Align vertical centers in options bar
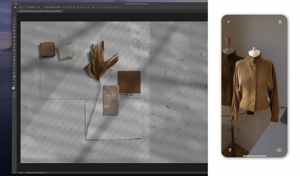 [82, 7]
